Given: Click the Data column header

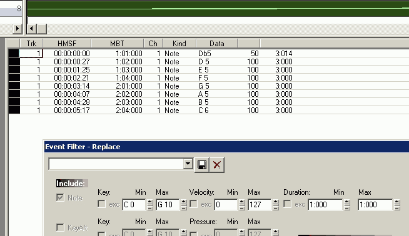Looking at the screenshot, I should (x=217, y=44).
